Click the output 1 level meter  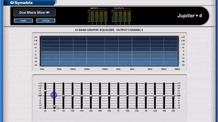116,16
